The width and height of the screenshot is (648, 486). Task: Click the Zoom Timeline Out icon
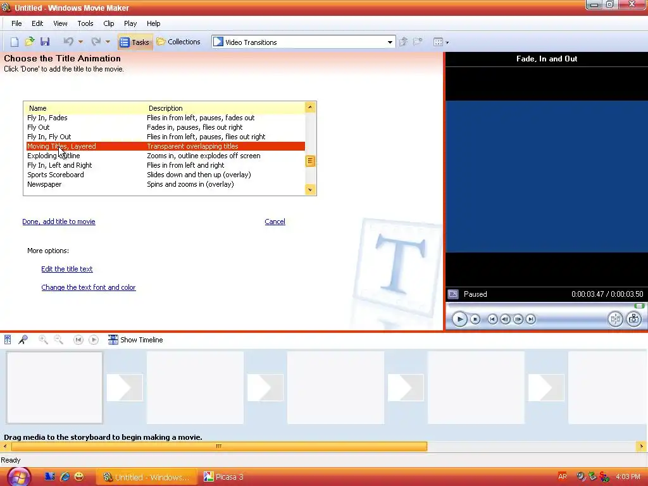tap(59, 340)
